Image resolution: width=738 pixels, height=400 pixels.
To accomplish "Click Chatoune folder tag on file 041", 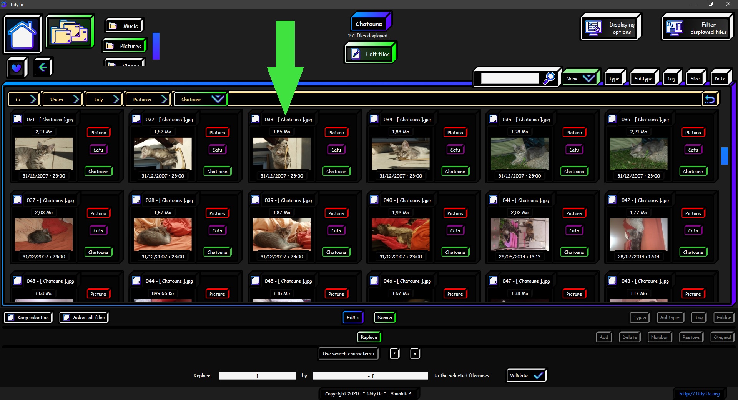I will pyautogui.click(x=574, y=252).
